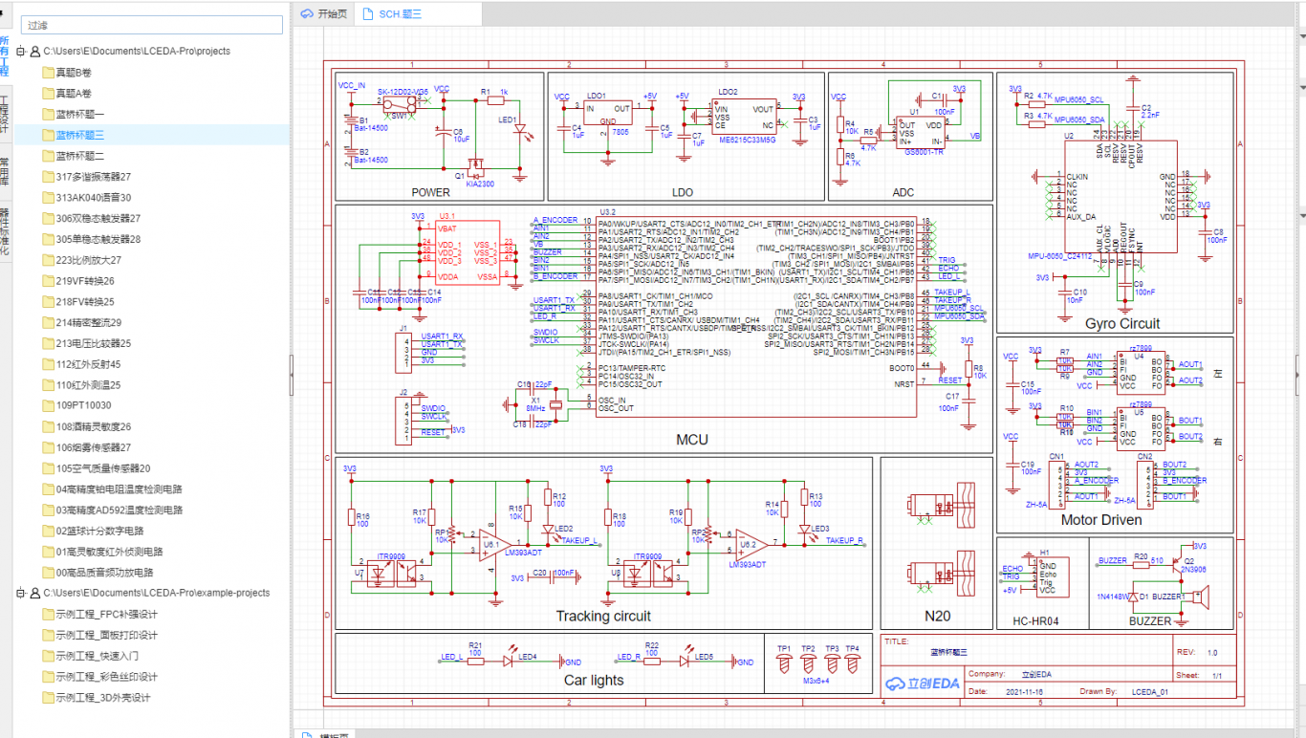Select the BUZZER block label

tap(1149, 620)
